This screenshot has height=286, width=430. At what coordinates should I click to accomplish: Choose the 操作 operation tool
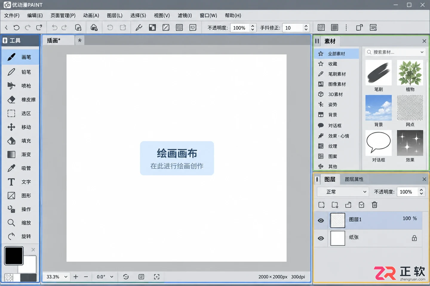pyautogui.click(x=20, y=209)
